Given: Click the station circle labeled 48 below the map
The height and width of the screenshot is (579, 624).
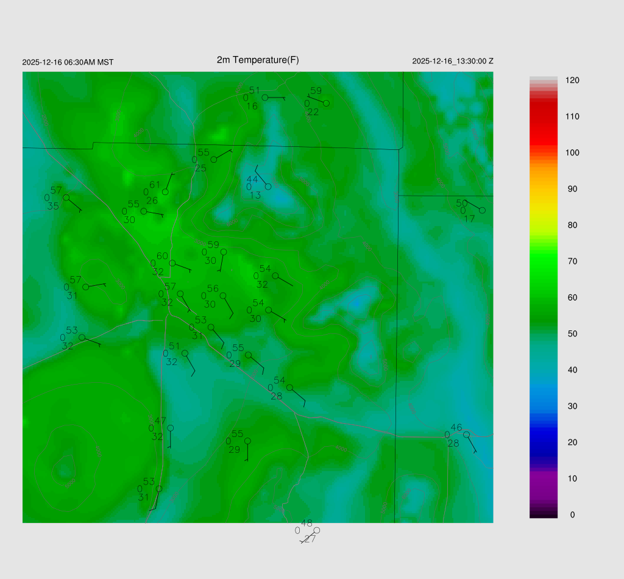Looking at the screenshot, I should click(316, 530).
